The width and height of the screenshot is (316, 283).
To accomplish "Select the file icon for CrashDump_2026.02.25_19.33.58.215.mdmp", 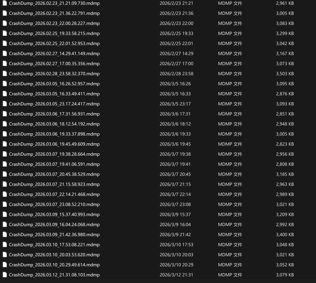I will tap(5, 33).
